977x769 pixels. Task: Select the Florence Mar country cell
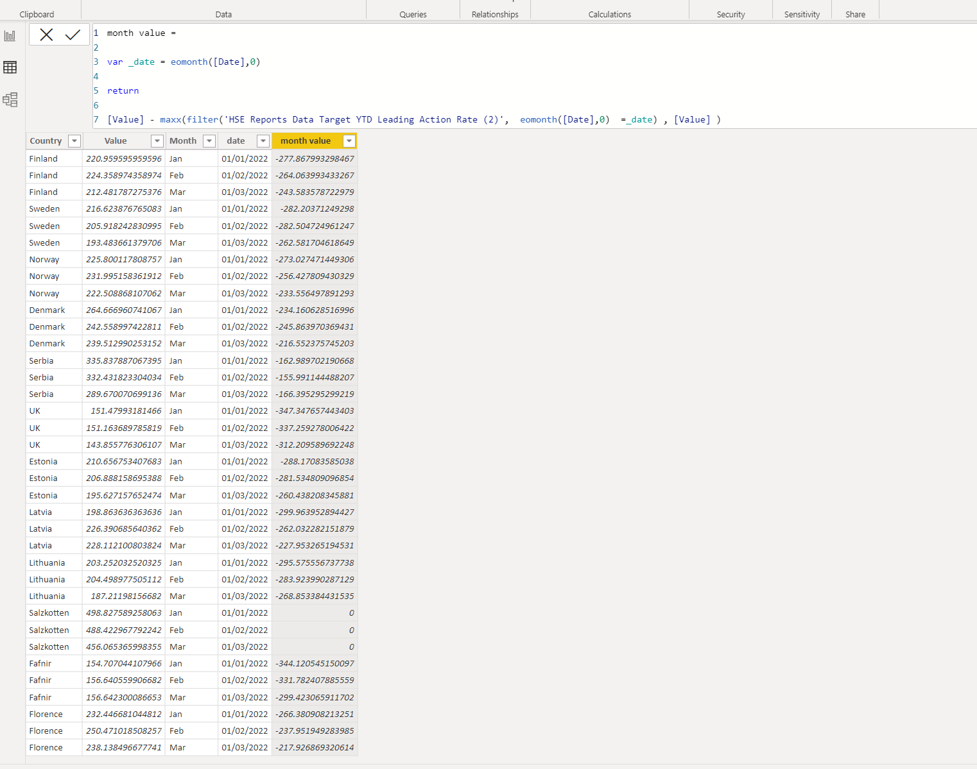[x=54, y=748]
